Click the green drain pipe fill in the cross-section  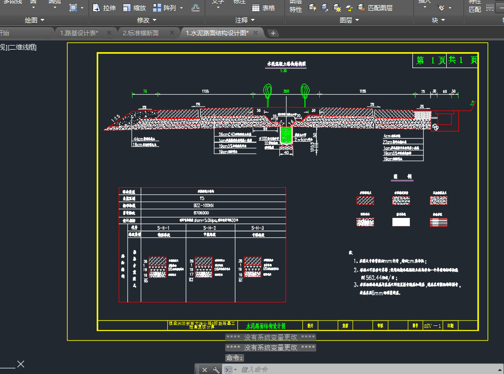(286, 135)
